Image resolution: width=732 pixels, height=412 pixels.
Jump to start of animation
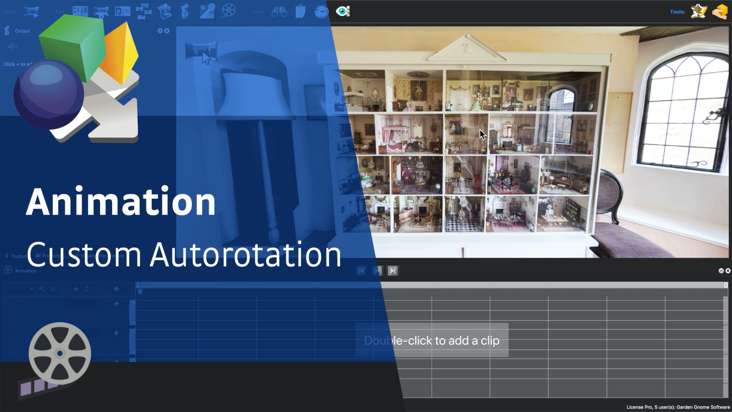click(x=361, y=271)
